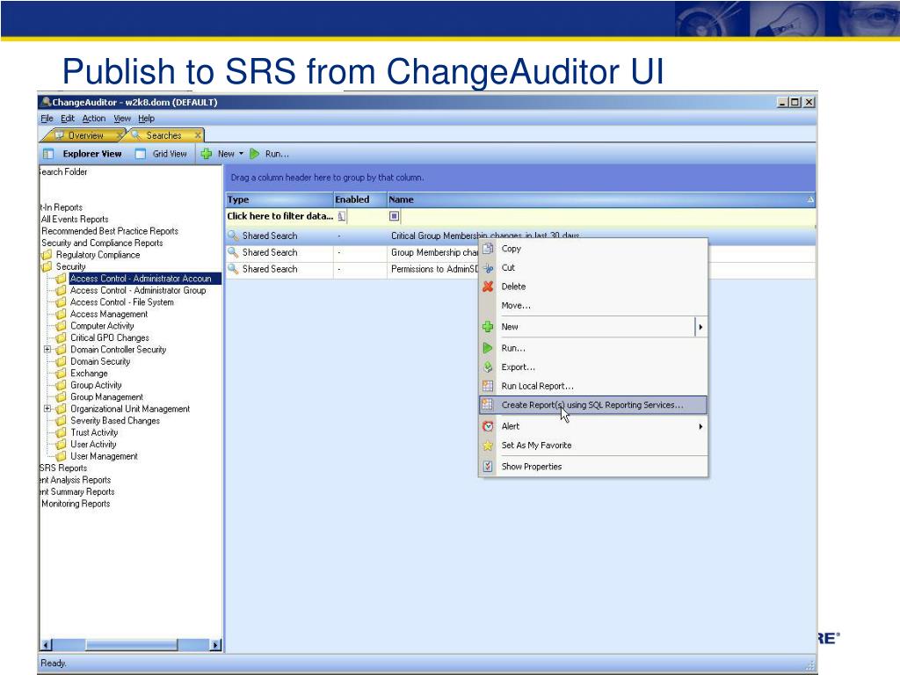Choose Create Report(s) using SQL Reporting Services
900x675 pixels.
(593, 404)
